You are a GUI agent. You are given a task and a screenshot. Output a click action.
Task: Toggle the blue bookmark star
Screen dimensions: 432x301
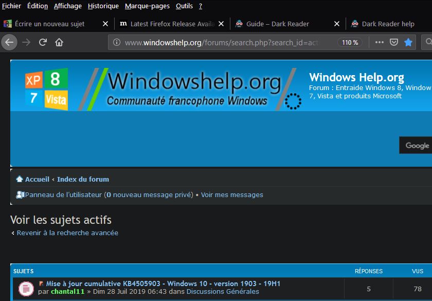[408, 42]
